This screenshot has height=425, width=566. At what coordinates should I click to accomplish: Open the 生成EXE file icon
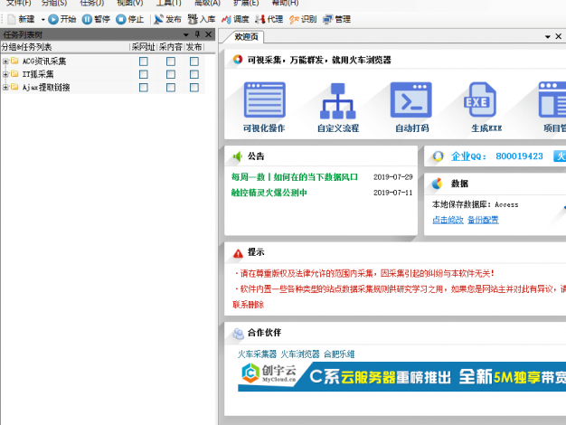[x=480, y=99]
